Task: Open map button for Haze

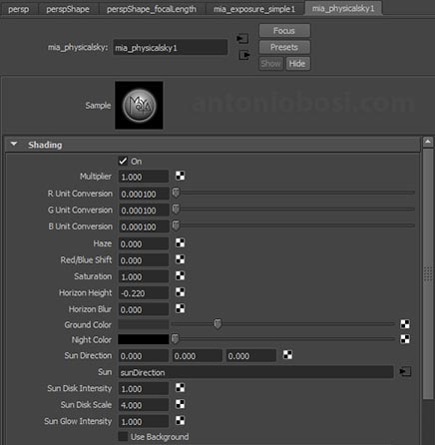Action: tap(180, 242)
